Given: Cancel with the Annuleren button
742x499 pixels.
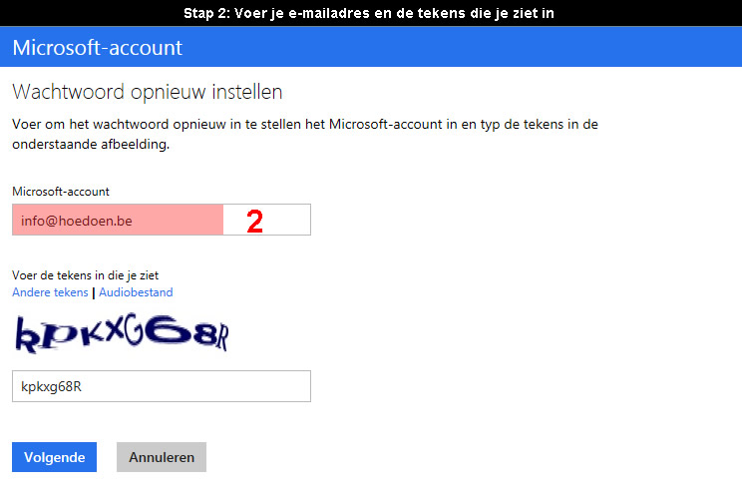Looking at the screenshot, I should [x=162, y=457].
